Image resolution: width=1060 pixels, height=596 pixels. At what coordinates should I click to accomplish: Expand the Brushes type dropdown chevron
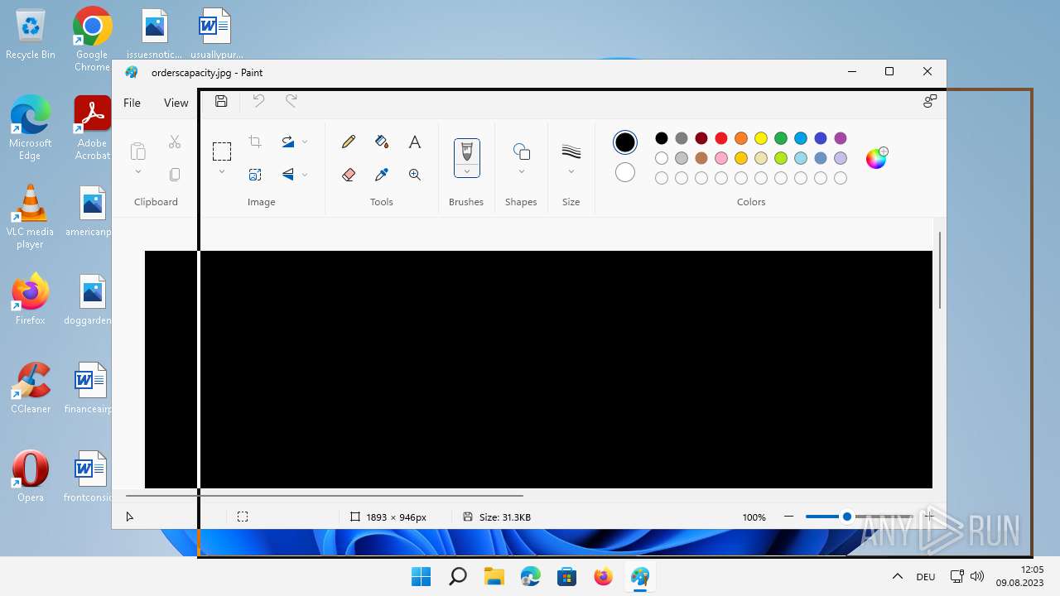(467, 171)
